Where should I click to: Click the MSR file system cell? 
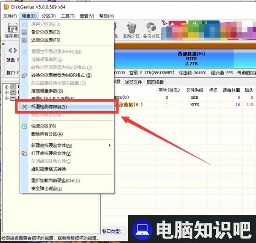pos(195,97)
